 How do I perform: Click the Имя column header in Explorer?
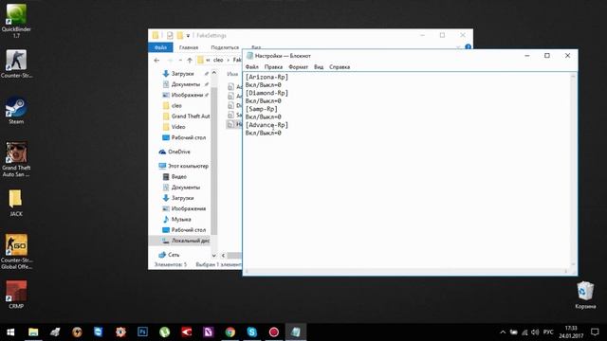(x=232, y=74)
